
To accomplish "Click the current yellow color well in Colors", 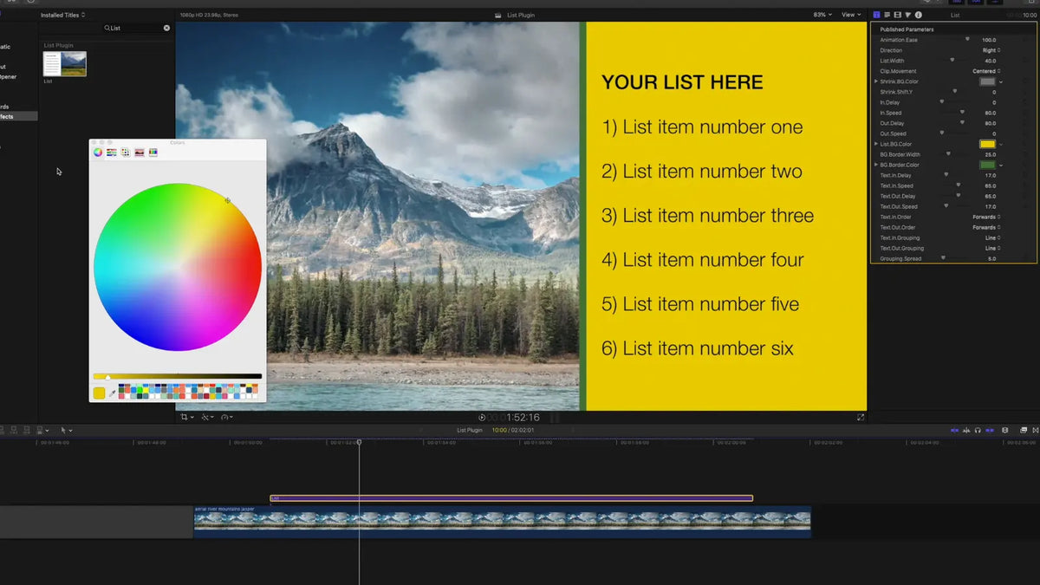I will point(99,393).
